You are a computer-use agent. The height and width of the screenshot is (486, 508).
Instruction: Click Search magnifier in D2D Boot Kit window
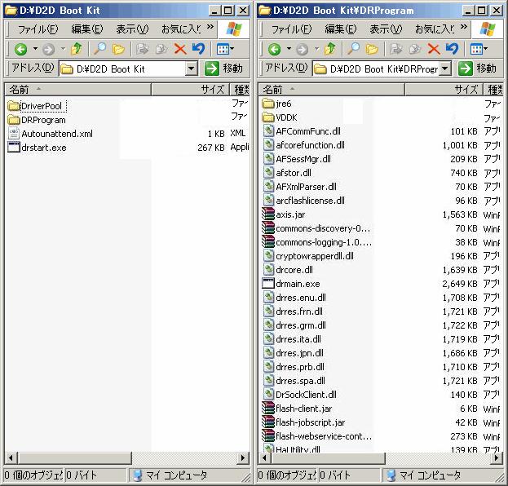pyautogui.click(x=99, y=49)
